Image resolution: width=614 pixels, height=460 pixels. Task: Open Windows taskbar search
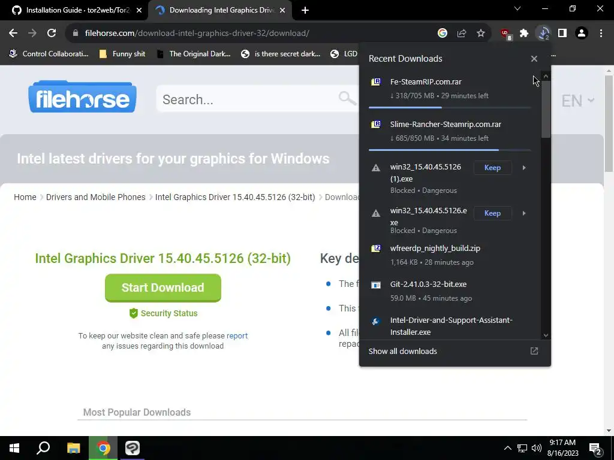pyautogui.click(x=43, y=448)
